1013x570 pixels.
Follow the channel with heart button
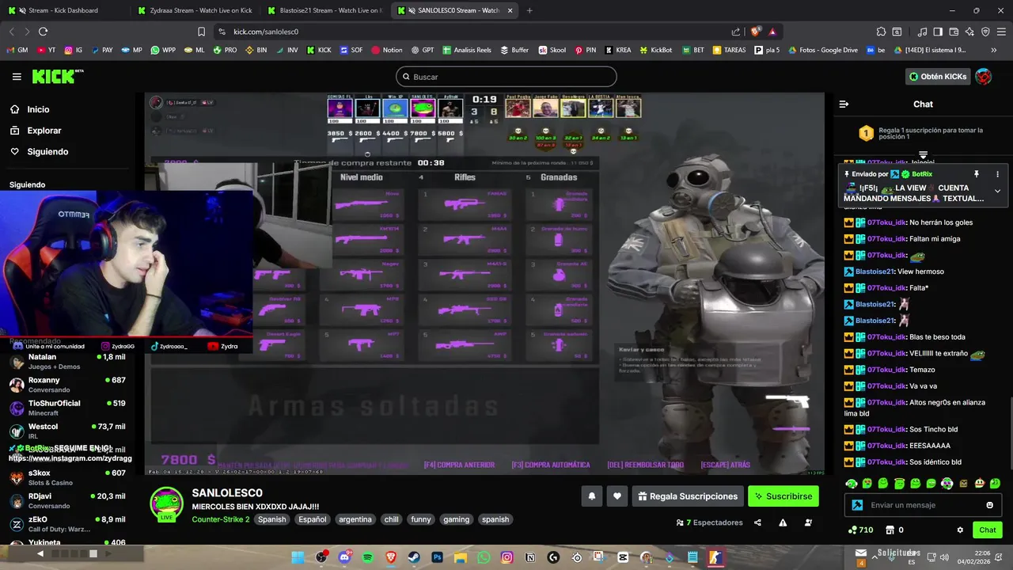pos(617,496)
